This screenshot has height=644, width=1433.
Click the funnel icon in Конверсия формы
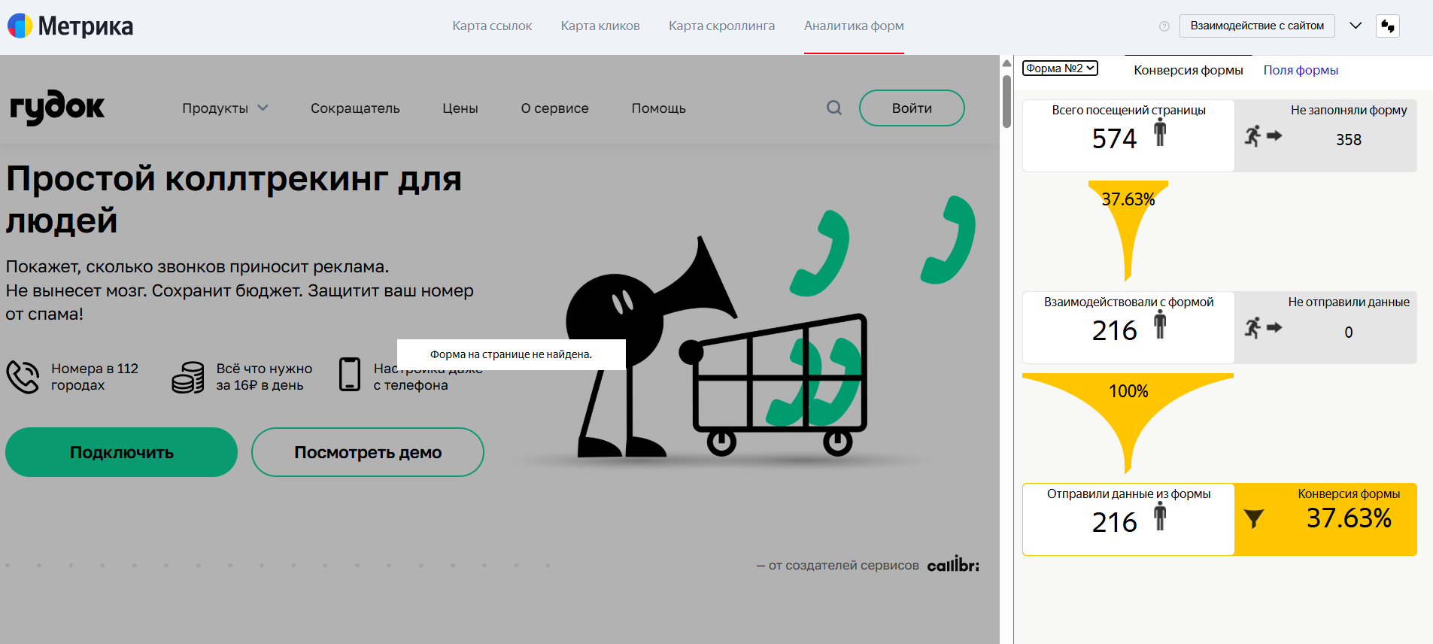(1253, 519)
